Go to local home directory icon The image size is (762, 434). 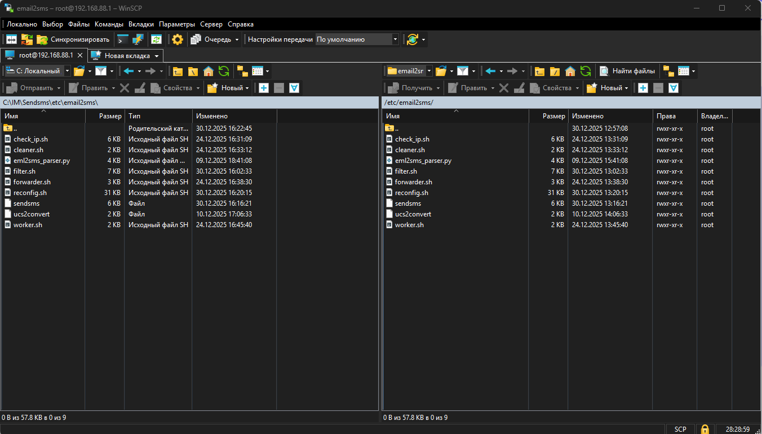point(209,71)
